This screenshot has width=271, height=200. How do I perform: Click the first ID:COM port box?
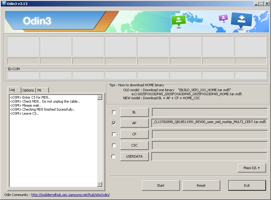[23, 75]
